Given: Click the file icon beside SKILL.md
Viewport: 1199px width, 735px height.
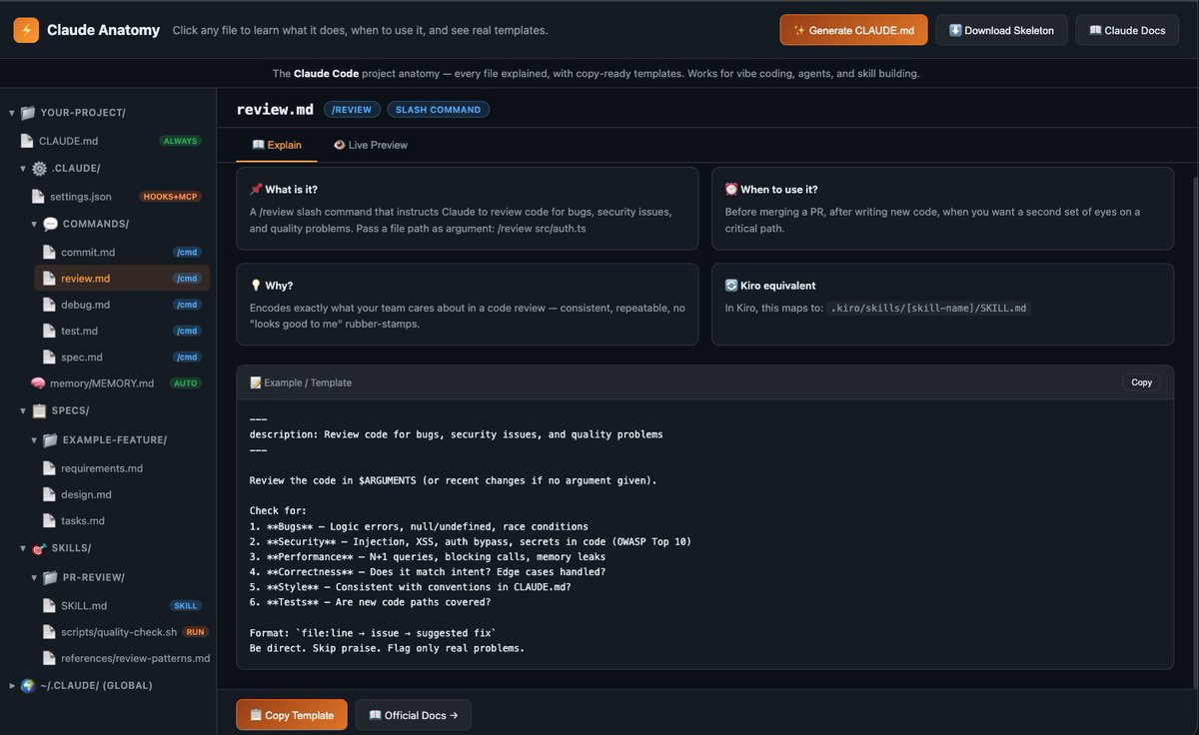Looking at the screenshot, I should point(49,606).
